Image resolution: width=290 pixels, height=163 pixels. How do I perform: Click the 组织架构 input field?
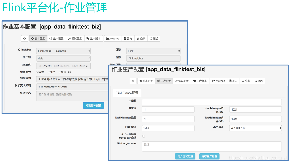(72, 79)
